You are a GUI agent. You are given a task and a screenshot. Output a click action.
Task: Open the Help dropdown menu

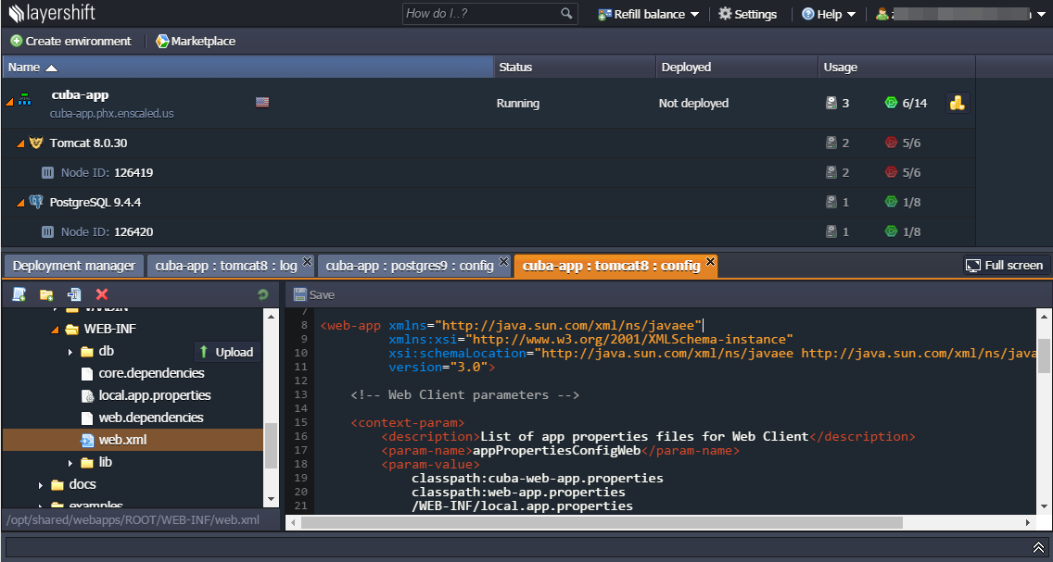click(x=829, y=14)
